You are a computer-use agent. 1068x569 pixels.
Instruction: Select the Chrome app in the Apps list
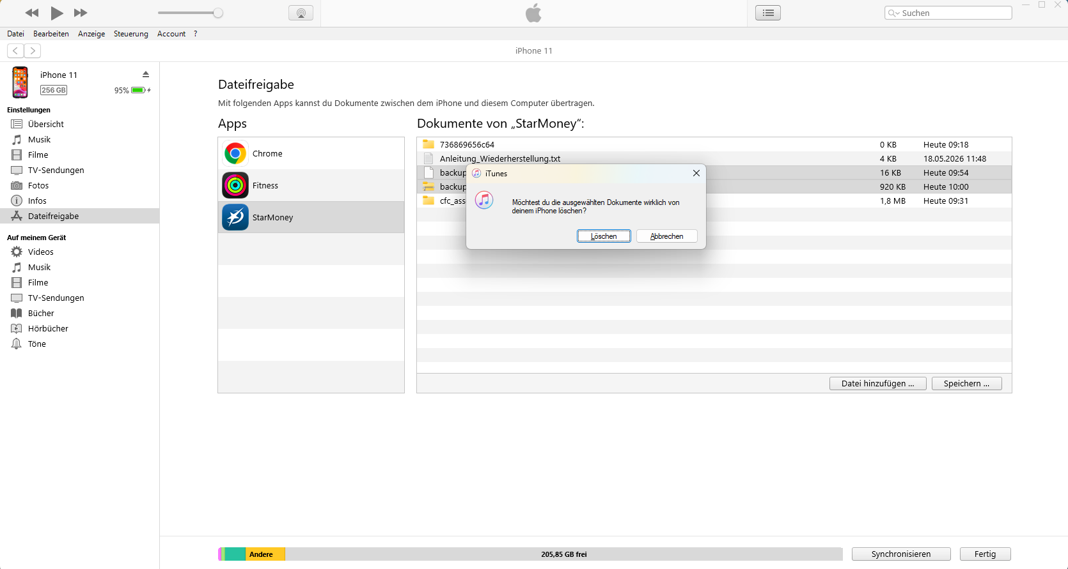point(311,153)
